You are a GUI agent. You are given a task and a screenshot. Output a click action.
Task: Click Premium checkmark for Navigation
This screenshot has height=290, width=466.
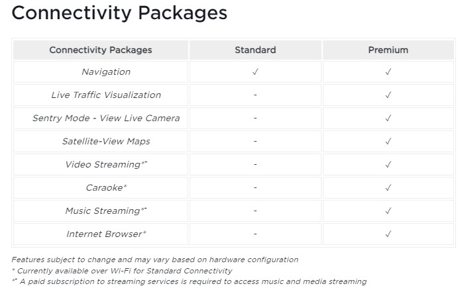click(x=388, y=72)
